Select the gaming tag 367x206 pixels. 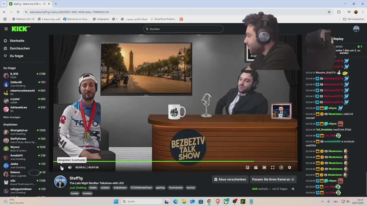[160, 188]
